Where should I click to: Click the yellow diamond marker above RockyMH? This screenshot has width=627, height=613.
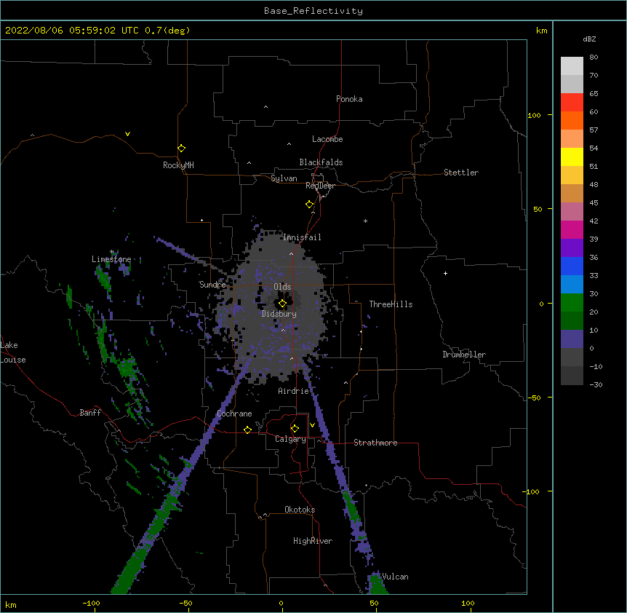(182, 149)
